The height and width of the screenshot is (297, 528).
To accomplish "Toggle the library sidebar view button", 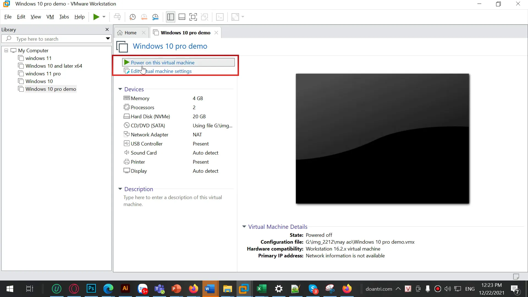I will point(170,17).
